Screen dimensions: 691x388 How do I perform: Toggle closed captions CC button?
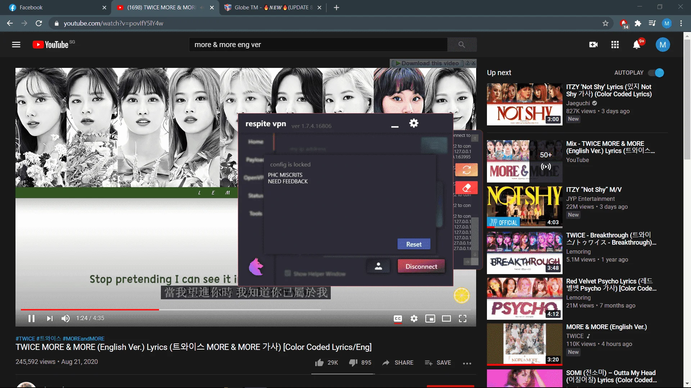pos(398,319)
